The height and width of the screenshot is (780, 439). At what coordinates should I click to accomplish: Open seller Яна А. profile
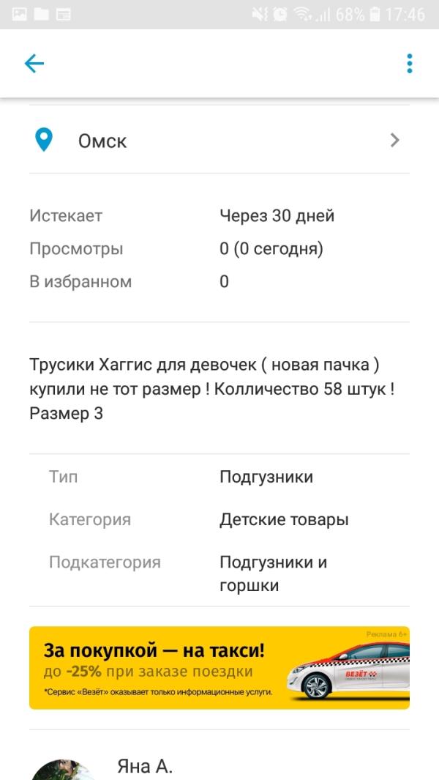(145, 766)
